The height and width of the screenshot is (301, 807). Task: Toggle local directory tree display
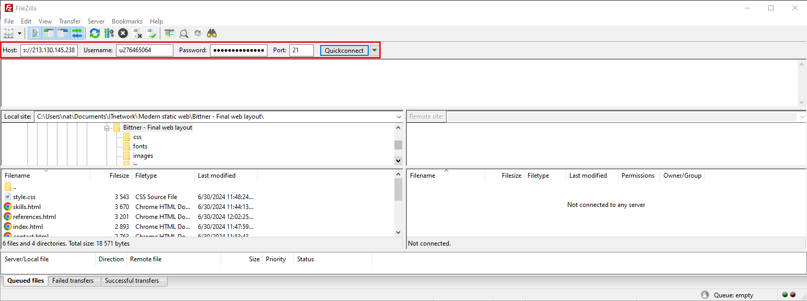coord(49,33)
